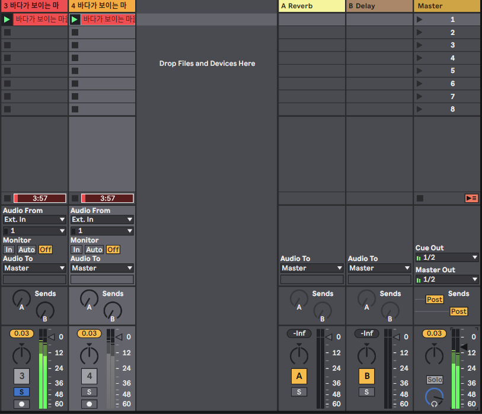The image size is (482, 414).
Task: Toggle track 3 activator button
Action: 21,376
